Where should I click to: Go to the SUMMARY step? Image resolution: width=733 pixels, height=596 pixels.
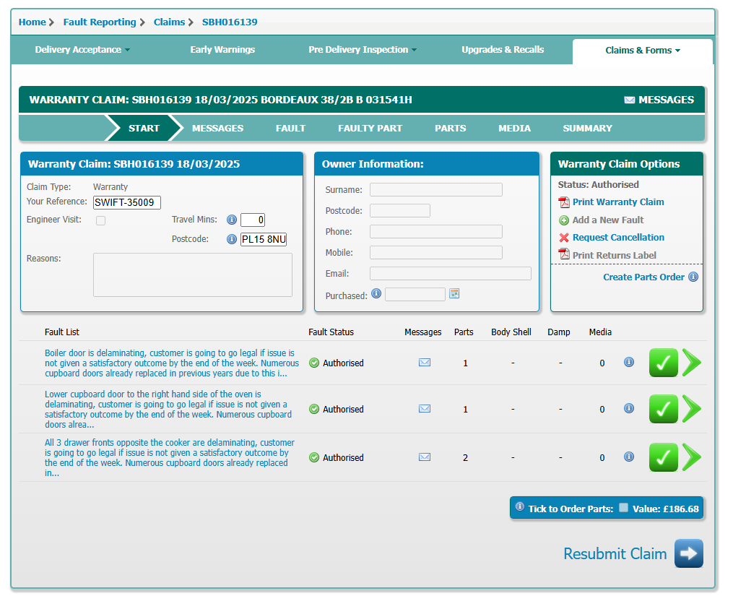587,128
